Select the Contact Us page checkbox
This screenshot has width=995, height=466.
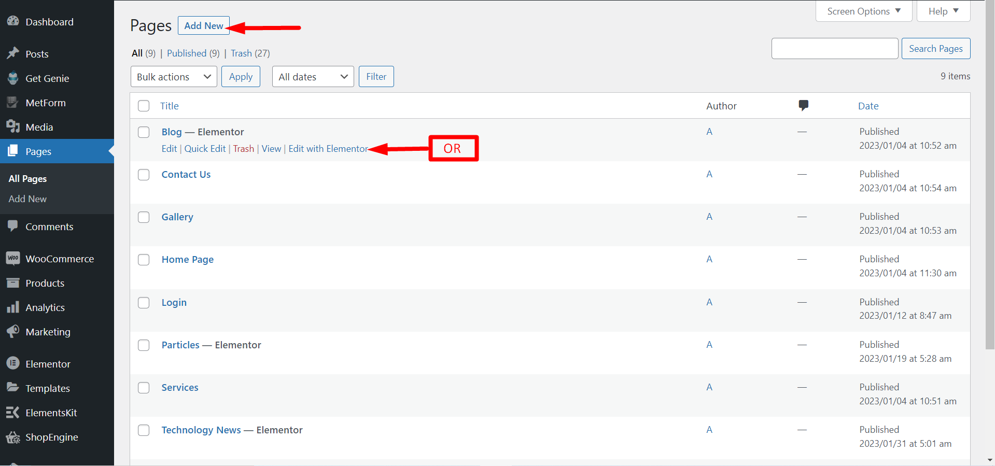click(144, 175)
